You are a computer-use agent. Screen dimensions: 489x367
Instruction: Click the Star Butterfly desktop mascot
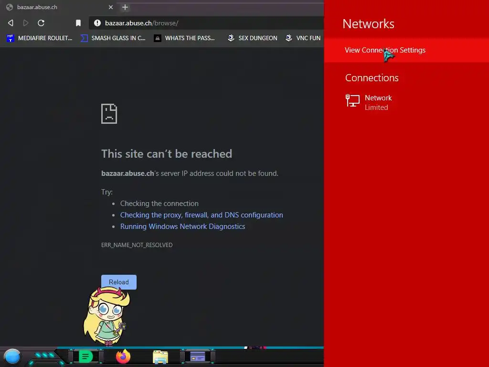point(107,316)
